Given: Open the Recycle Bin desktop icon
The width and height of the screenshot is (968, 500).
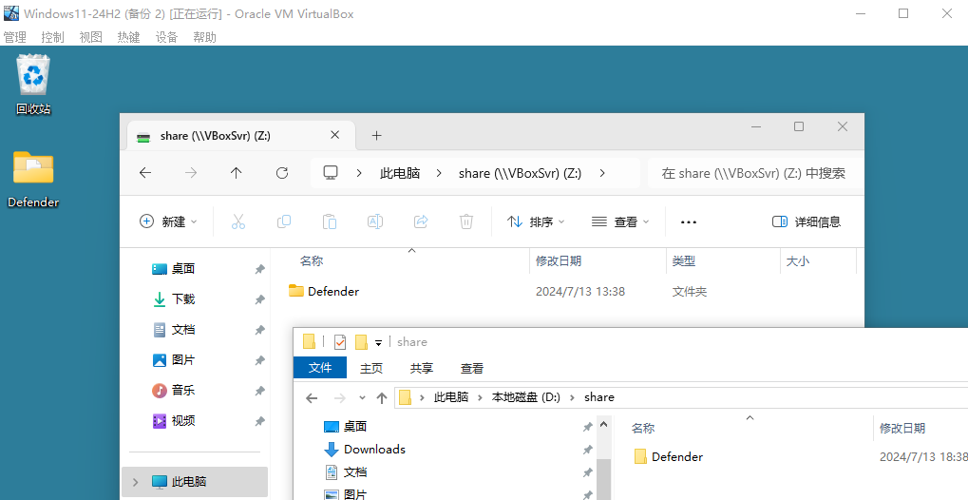Looking at the screenshot, I should click(33, 85).
